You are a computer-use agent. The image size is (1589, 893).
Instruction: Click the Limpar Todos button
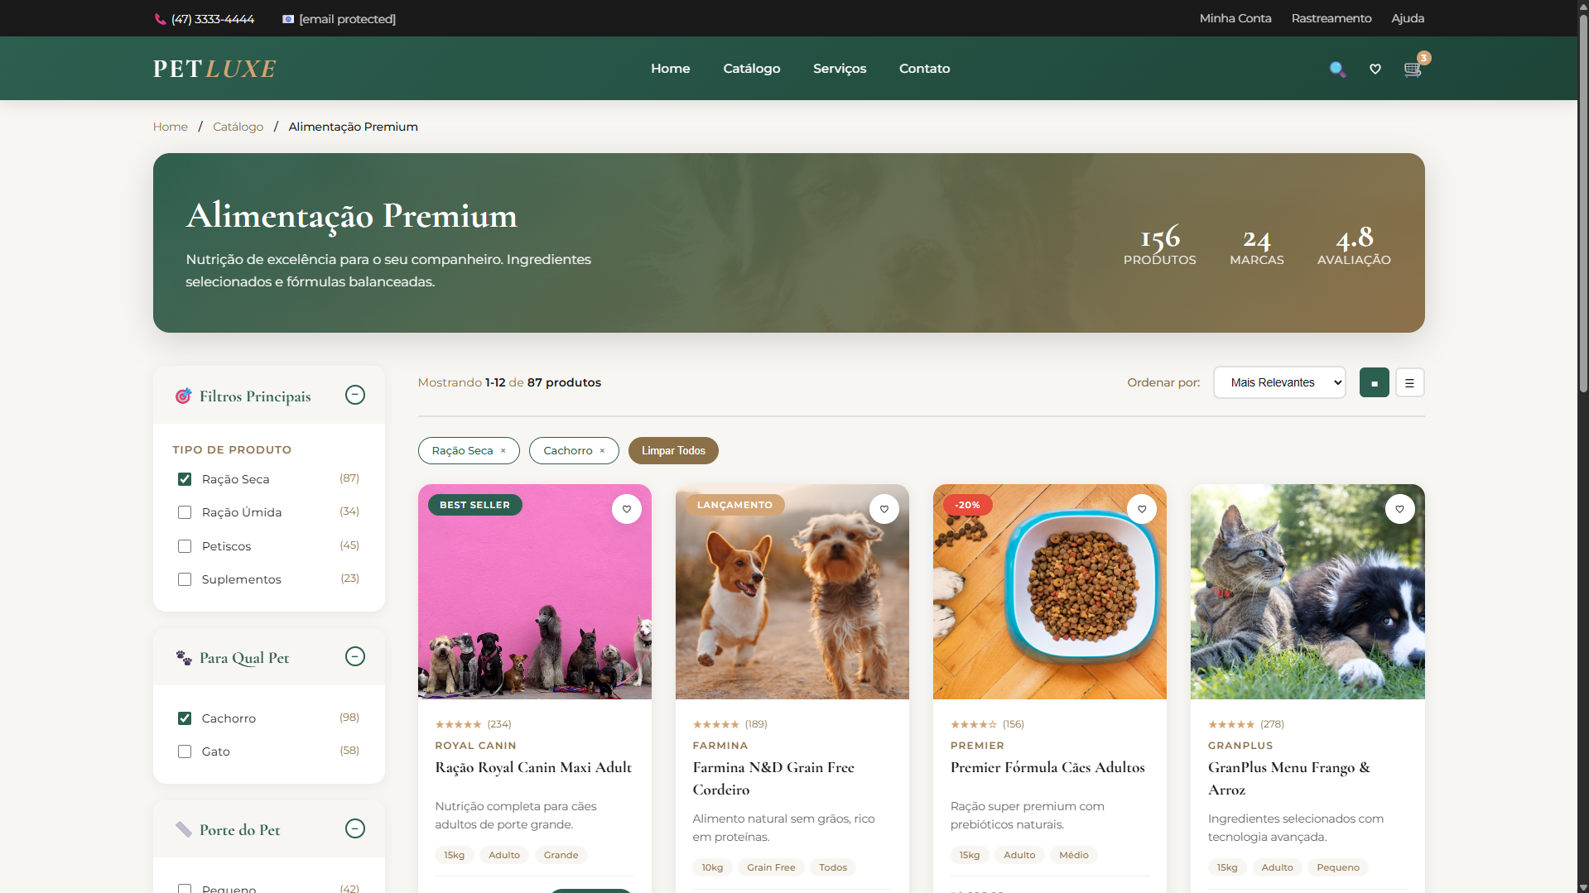(673, 451)
